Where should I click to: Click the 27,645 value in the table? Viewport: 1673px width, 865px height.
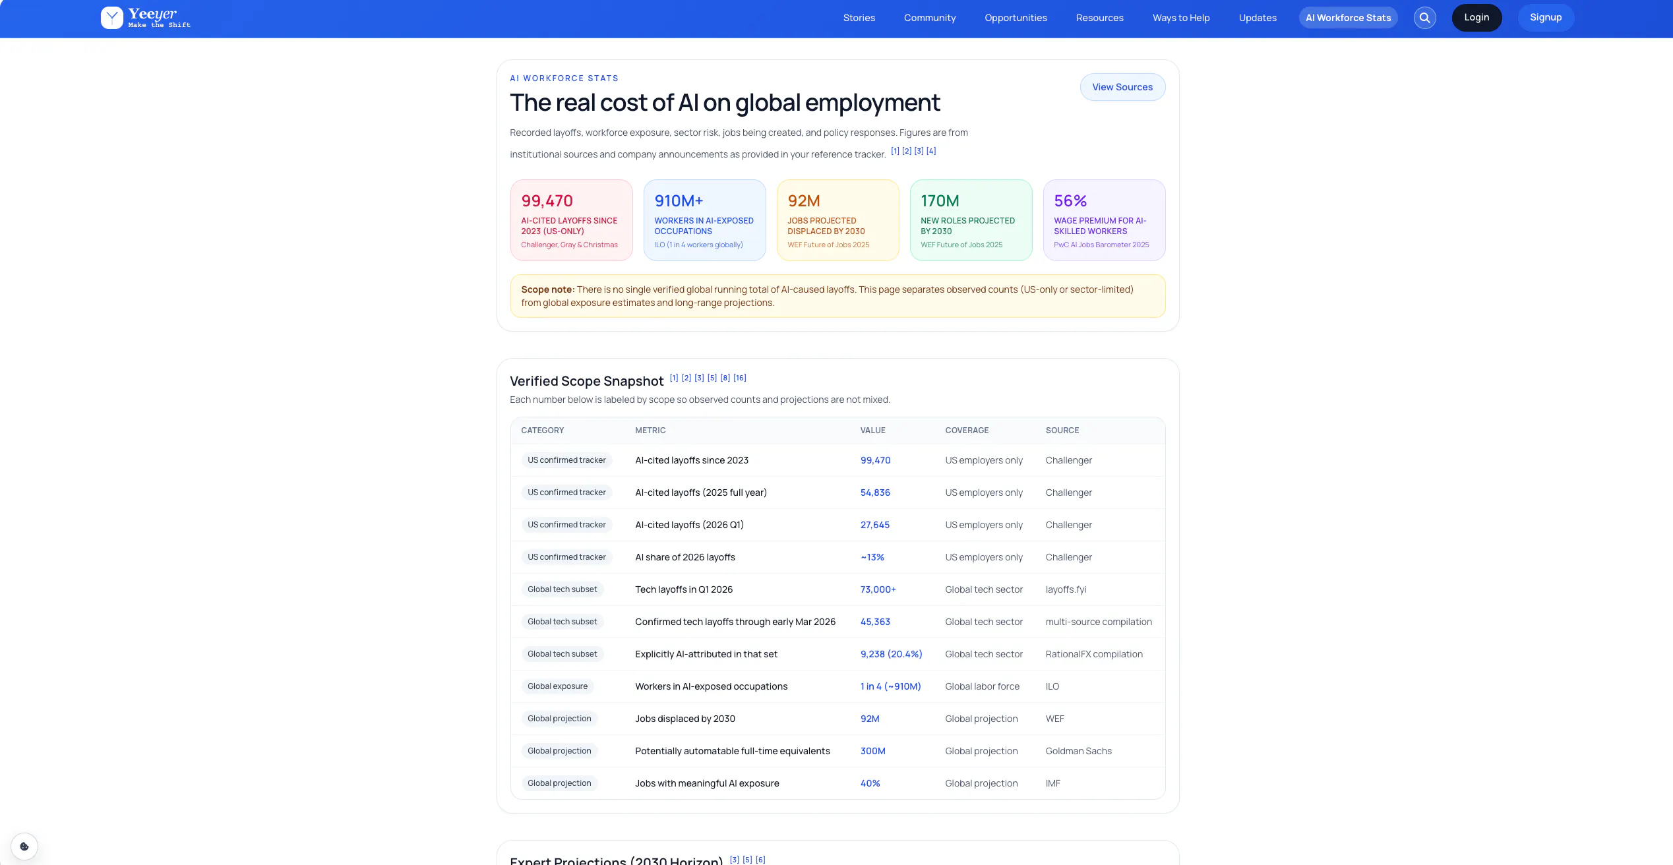pyautogui.click(x=874, y=525)
